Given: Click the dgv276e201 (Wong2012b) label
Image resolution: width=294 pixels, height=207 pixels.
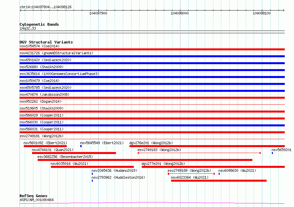Looking at the screenshot, I should pyautogui.click(x=151, y=143).
